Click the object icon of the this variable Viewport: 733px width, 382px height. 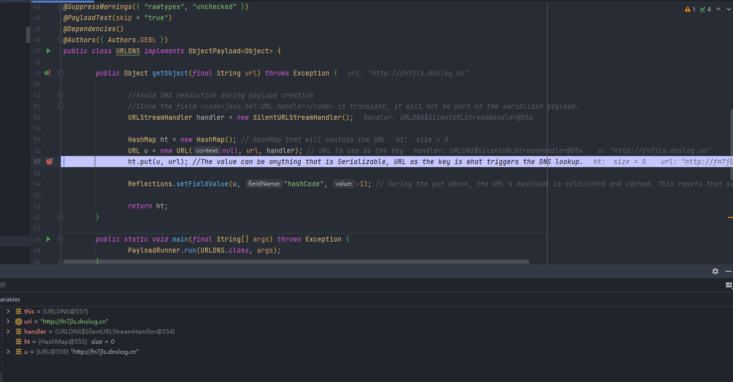pos(19,312)
